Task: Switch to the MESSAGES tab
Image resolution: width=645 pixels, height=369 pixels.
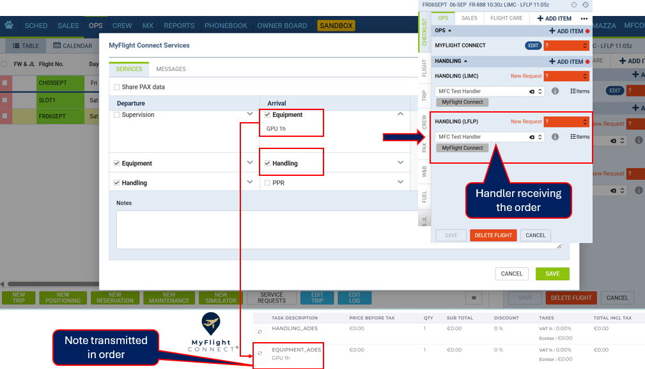Action: pyautogui.click(x=171, y=69)
